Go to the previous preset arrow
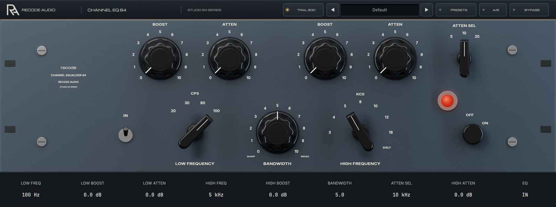 (333, 10)
